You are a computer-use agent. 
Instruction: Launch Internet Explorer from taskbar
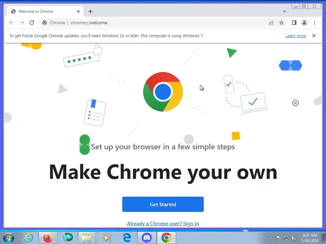coord(28,238)
